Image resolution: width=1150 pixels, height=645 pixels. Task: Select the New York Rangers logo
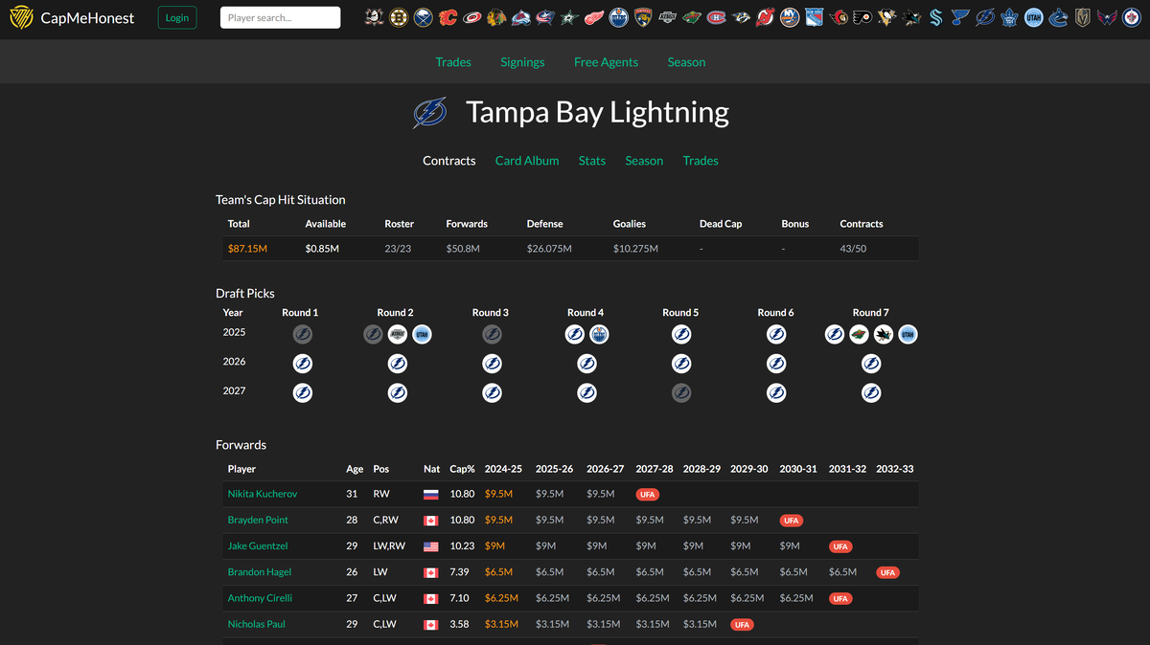tap(815, 17)
